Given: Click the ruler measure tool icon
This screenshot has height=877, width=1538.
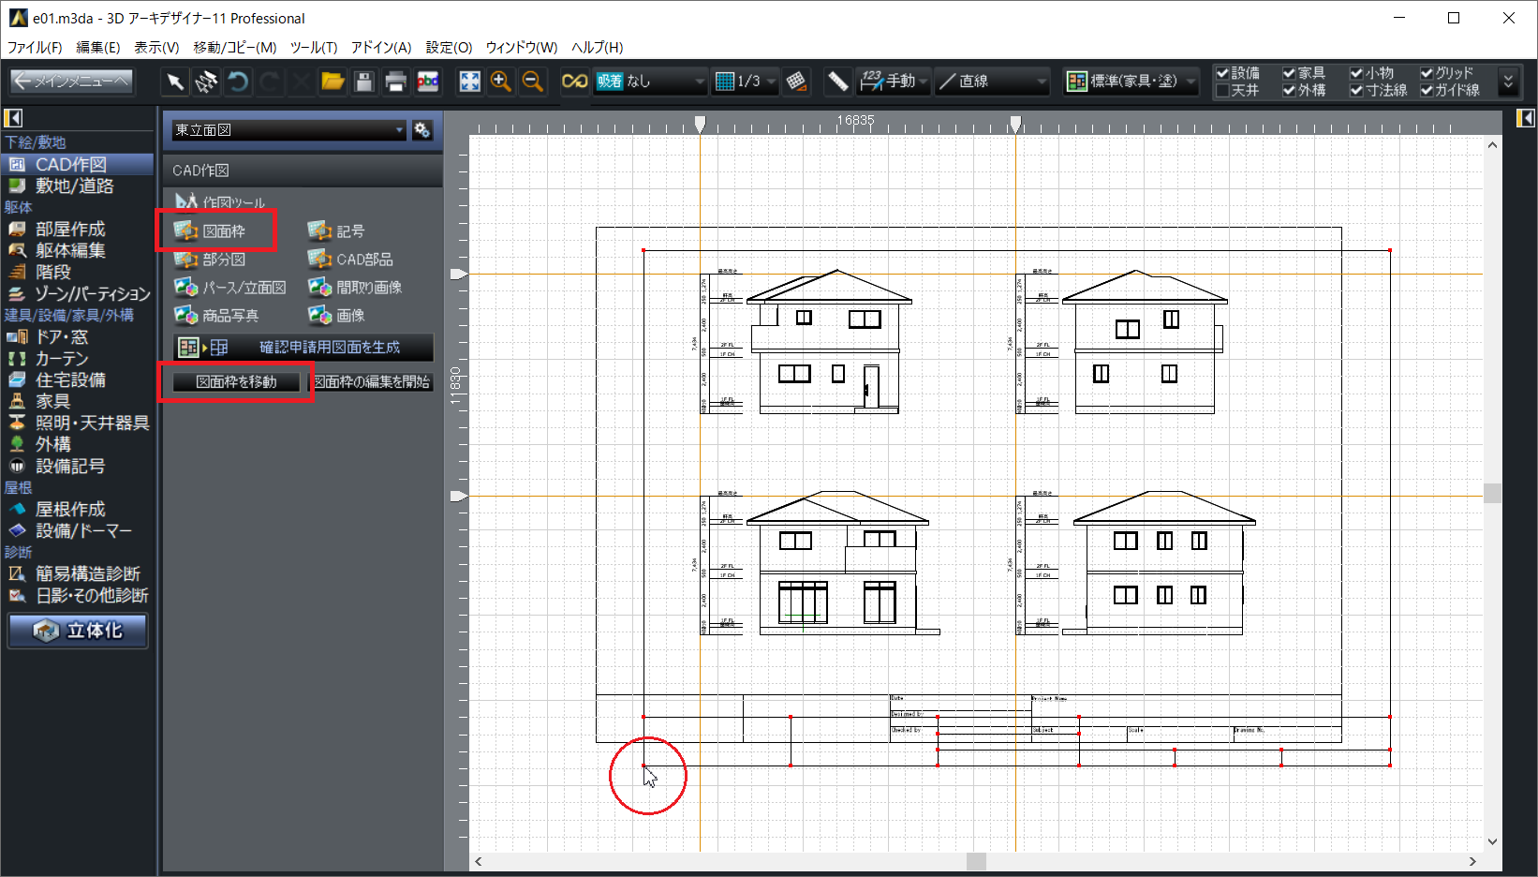Looking at the screenshot, I should (837, 82).
